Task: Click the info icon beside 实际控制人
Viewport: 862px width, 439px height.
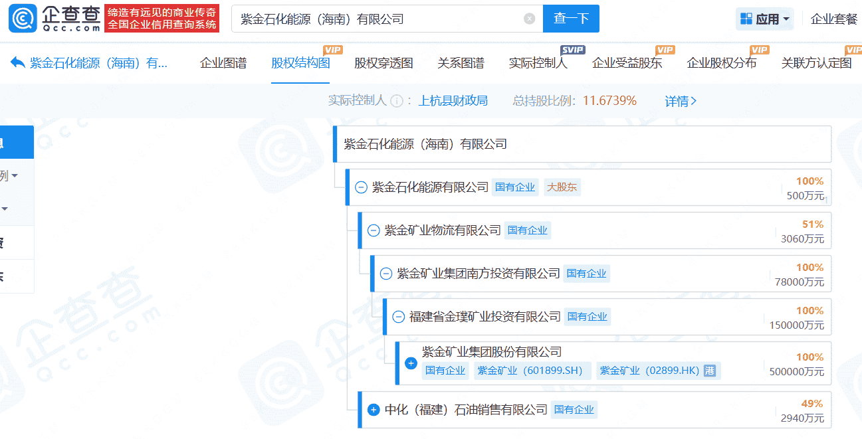Action: coord(397,101)
